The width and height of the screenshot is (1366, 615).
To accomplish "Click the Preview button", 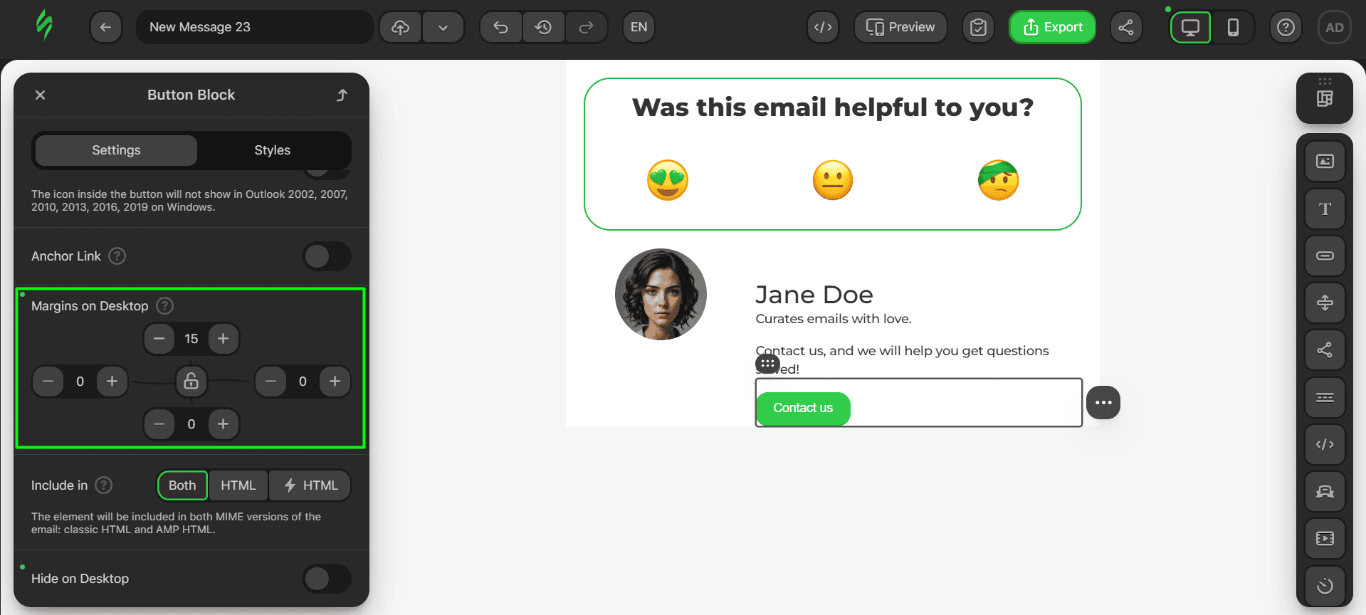I will [x=900, y=27].
